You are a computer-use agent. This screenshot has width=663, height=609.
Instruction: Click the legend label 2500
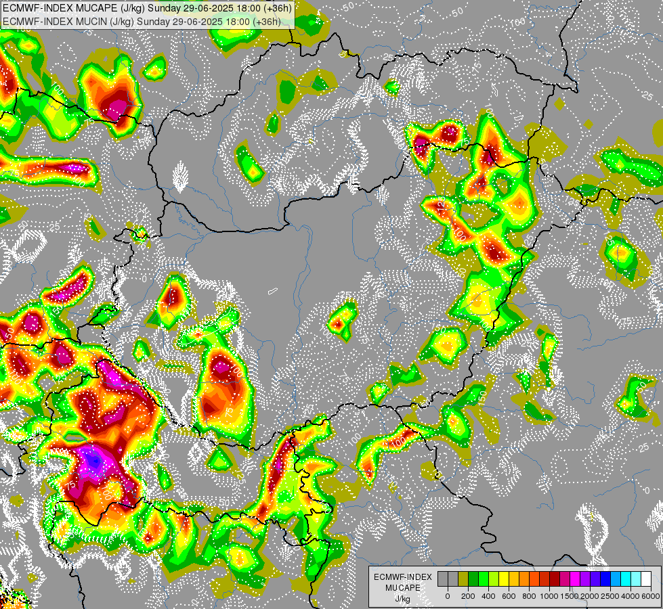pos(610,596)
